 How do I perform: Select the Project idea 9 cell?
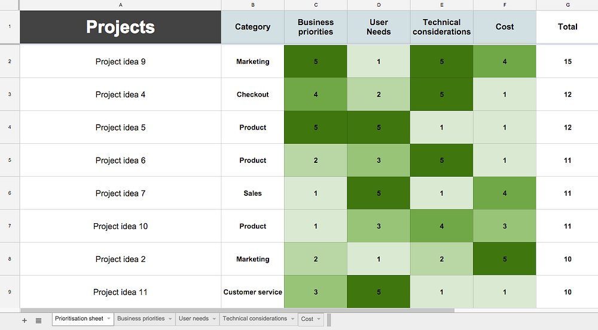point(121,61)
